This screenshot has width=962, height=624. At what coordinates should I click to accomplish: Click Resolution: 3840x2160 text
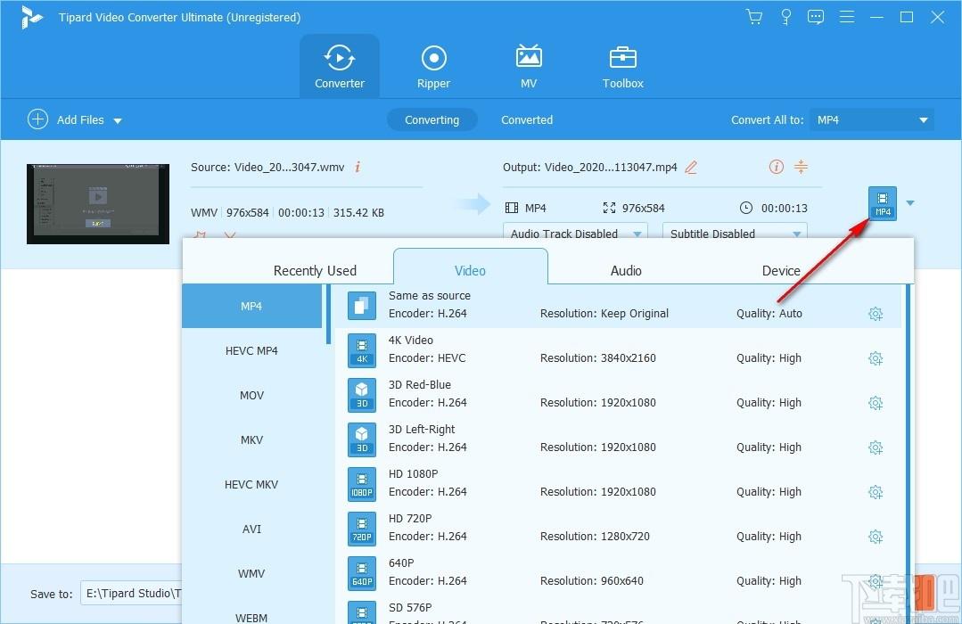[x=597, y=357]
